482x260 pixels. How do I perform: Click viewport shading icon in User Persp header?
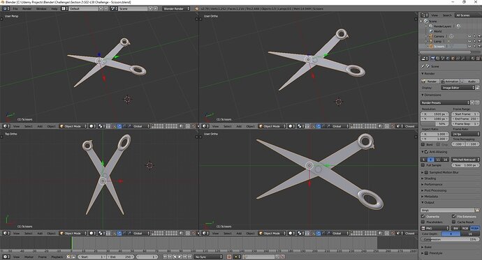point(92,126)
